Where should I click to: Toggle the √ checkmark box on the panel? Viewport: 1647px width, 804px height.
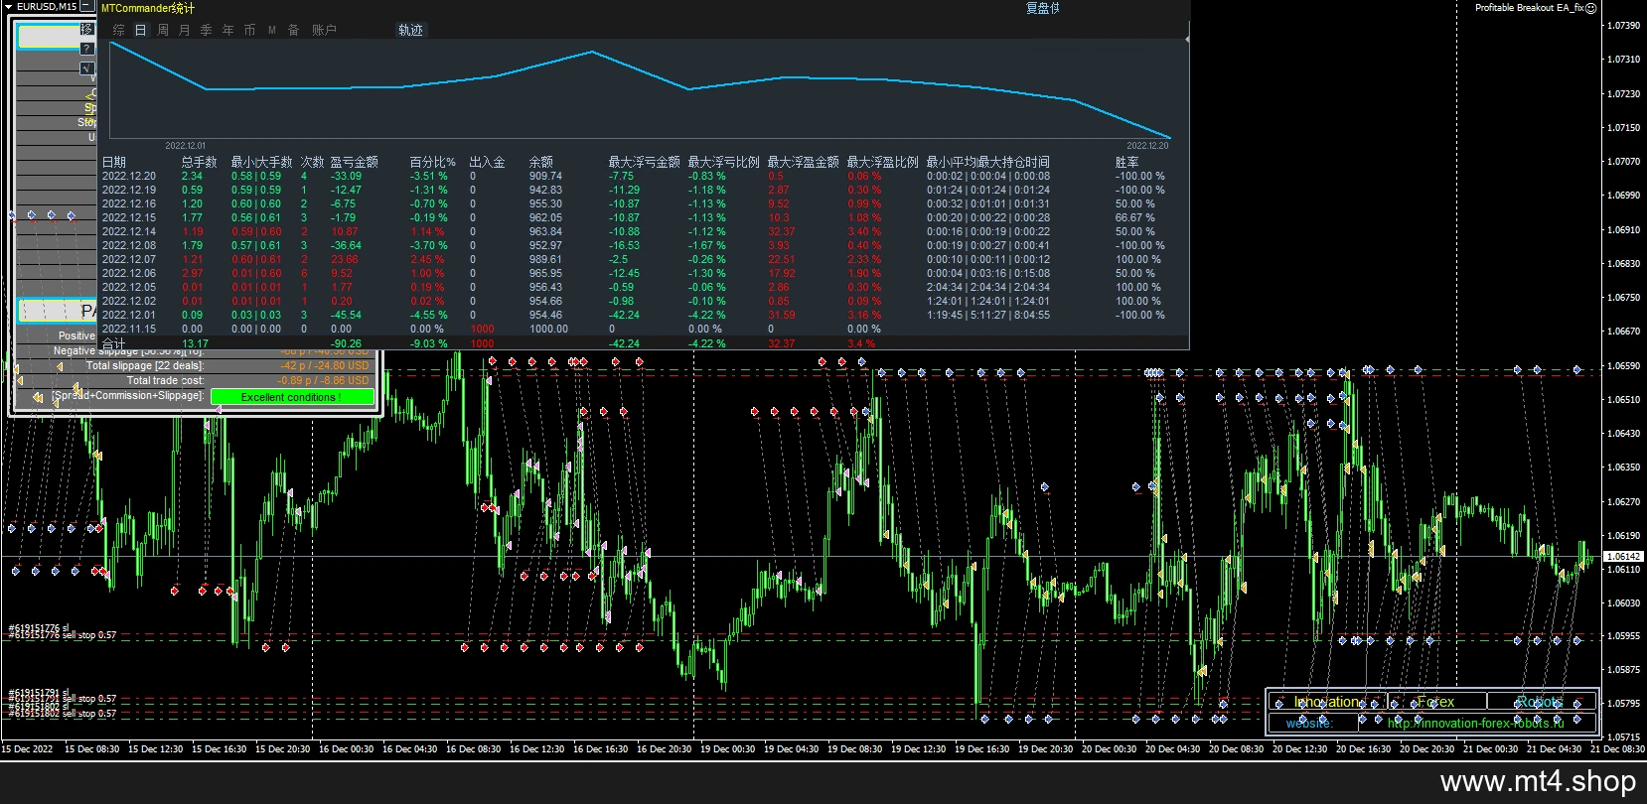pos(87,67)
